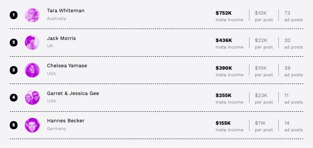Image resolution: width=313 pixels, height=148 pixels.
Task: Open the Tara Whiteman name link
Action: click(66, 11)
